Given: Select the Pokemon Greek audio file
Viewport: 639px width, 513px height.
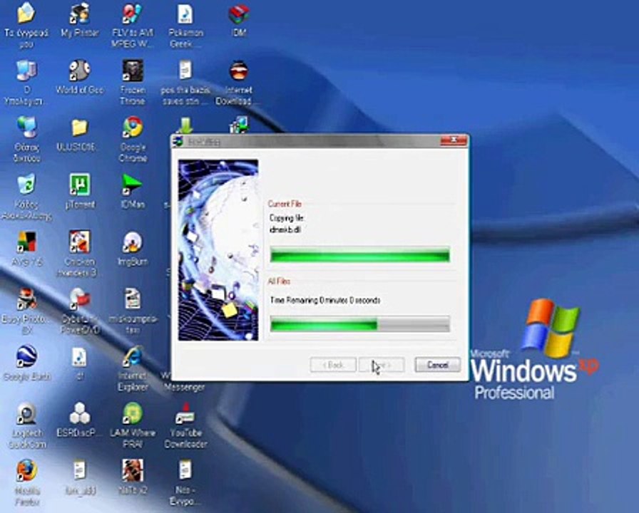Looking at the screenshot, I should [185, 13].
